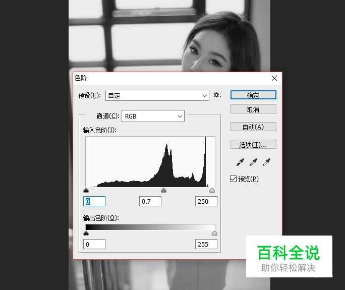Open the preset options gear menu
This screenshot has height=290, width=345.
(217, 95)
